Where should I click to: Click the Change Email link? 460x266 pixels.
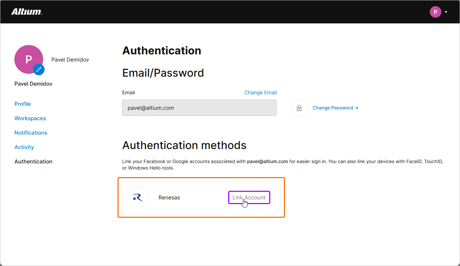(x=261, y=93)
